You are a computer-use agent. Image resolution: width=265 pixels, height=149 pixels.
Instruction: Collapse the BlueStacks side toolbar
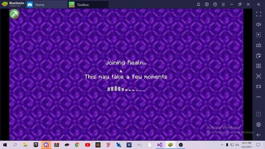pyautogui.click(x=258, y=5)
